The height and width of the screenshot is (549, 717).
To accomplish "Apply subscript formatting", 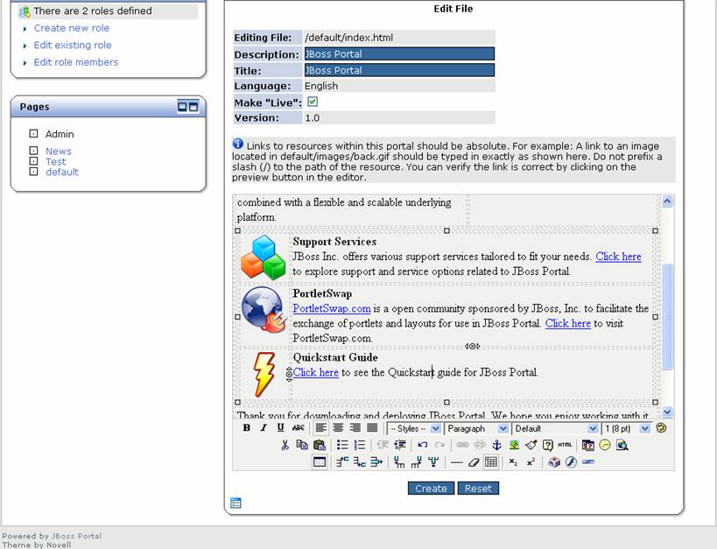I will pos(514,462).
